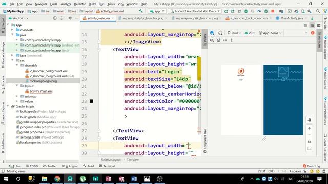Screen dimensions: 328x184
Task: Toggle the pan hand tool in preview
Action: [x=309, y=120]
